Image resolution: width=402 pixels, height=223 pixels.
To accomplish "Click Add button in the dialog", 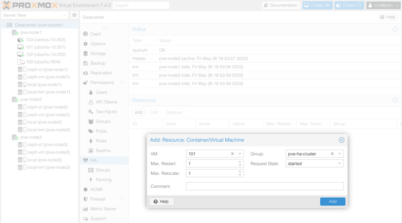I will click(333, 201).
